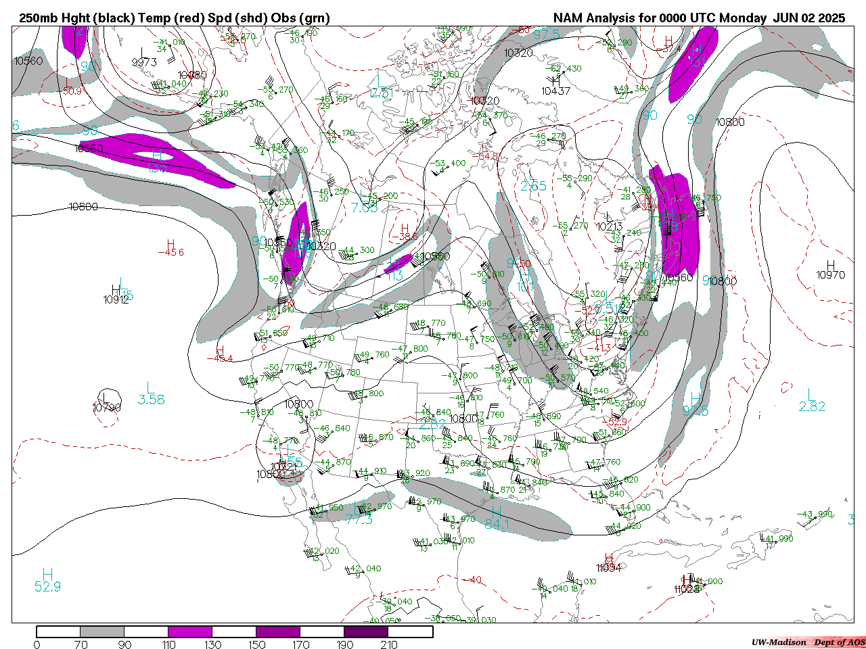
Task: Pick the dark purple 190-210 legend swatch
Action: 366,632
